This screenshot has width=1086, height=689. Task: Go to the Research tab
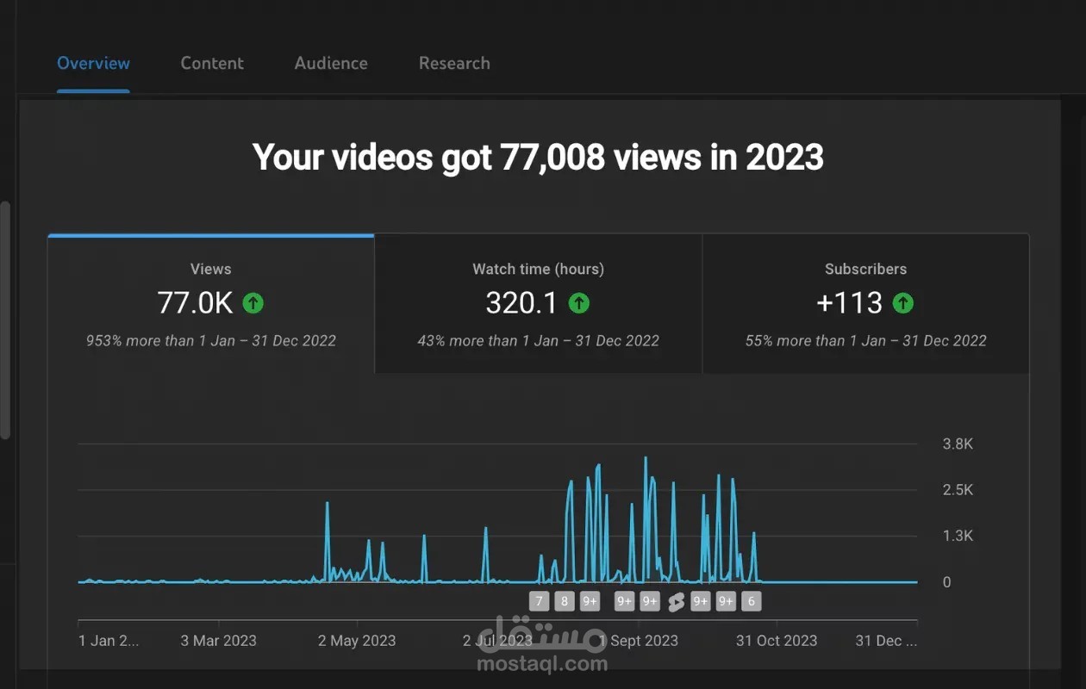454,63
